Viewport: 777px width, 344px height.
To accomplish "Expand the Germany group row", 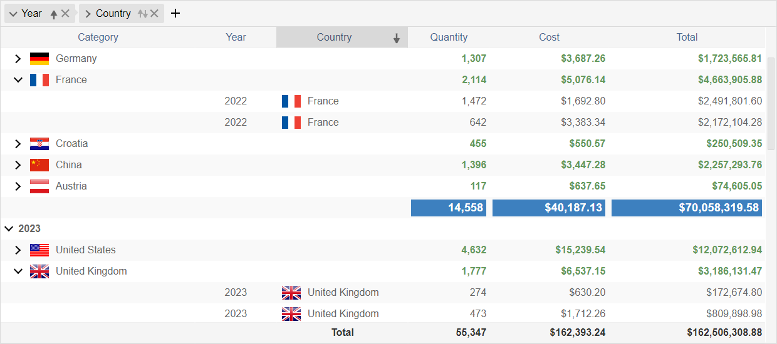I will pos(18,59).
